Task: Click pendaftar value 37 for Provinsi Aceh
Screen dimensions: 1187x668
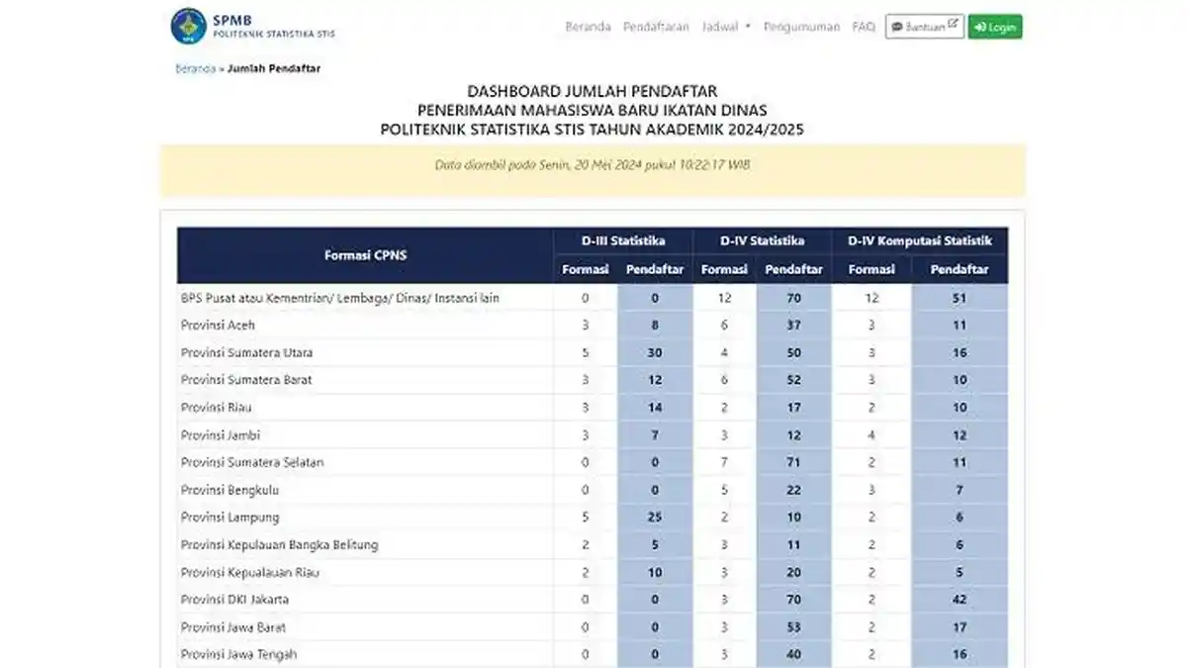Action: (x=793, y=325)
